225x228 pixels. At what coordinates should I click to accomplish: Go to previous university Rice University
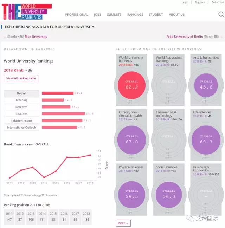pyautogui.click(x=36, y=37)
